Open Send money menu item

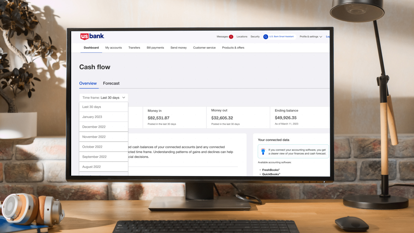tap(179, 48)
